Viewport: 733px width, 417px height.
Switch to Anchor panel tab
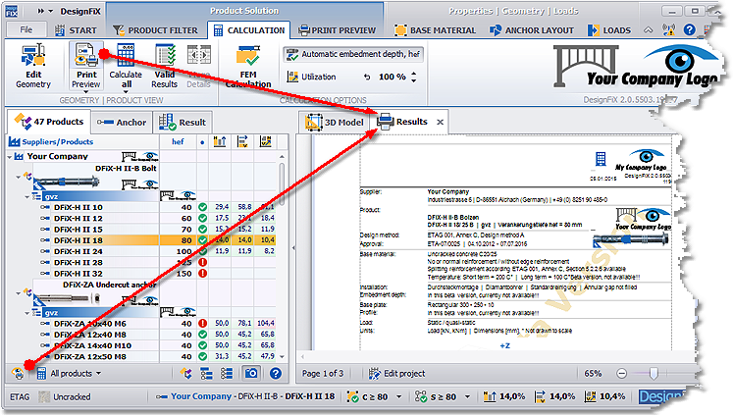[x=122, y=123]
